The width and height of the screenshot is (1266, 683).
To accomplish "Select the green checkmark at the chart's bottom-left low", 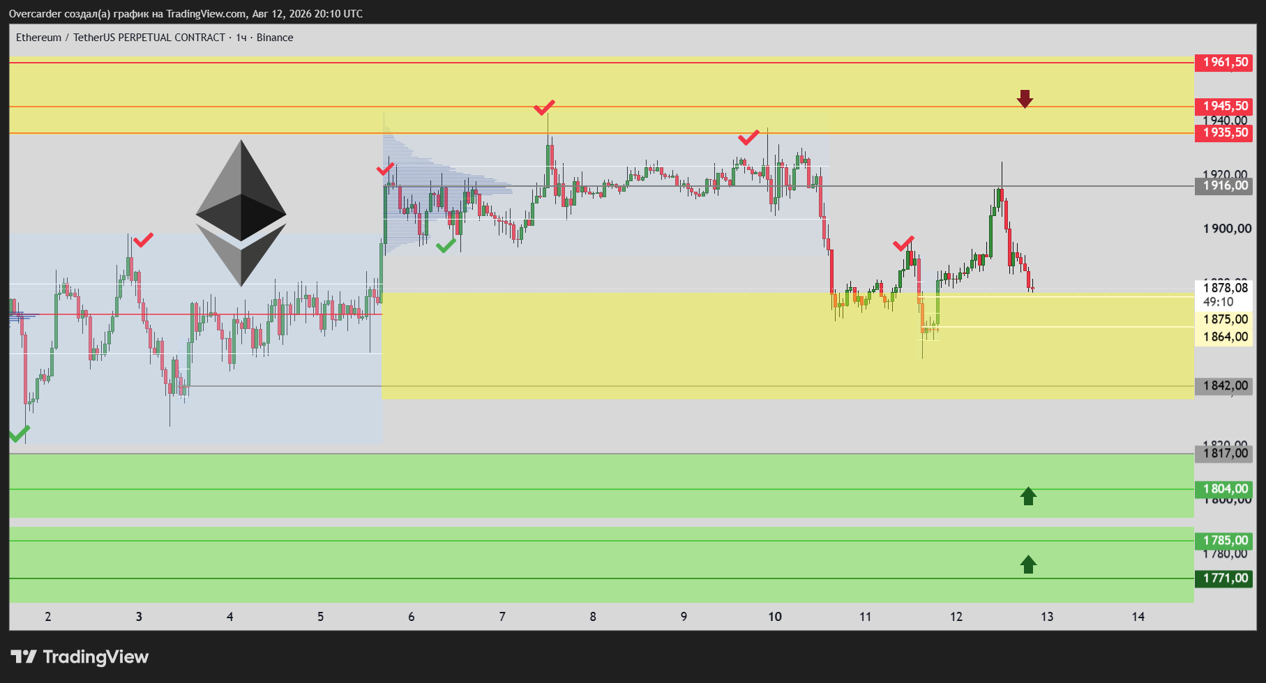I will (x=20, y=433).
